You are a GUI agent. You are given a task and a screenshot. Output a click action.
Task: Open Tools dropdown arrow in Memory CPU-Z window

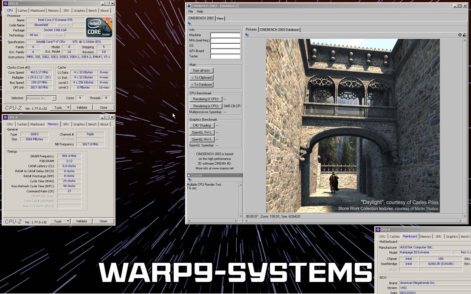coord(68,221)
